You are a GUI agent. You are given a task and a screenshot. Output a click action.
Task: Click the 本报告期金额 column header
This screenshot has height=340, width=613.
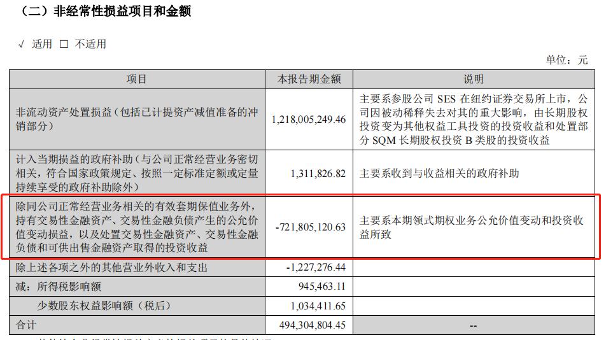pyautogui.click(x=309, y=80)
